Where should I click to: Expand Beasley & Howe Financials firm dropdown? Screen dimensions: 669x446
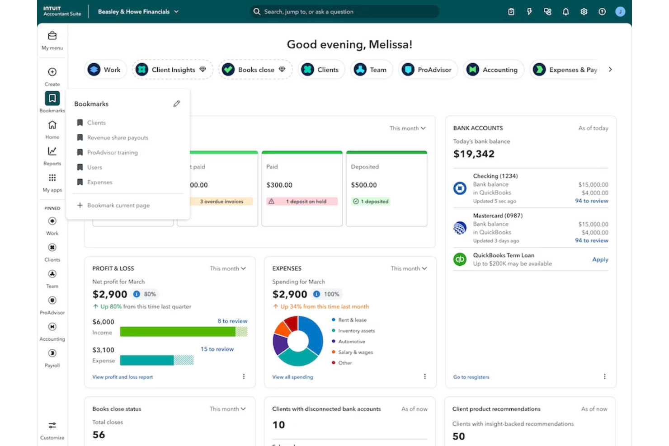(x=138, y=12)
